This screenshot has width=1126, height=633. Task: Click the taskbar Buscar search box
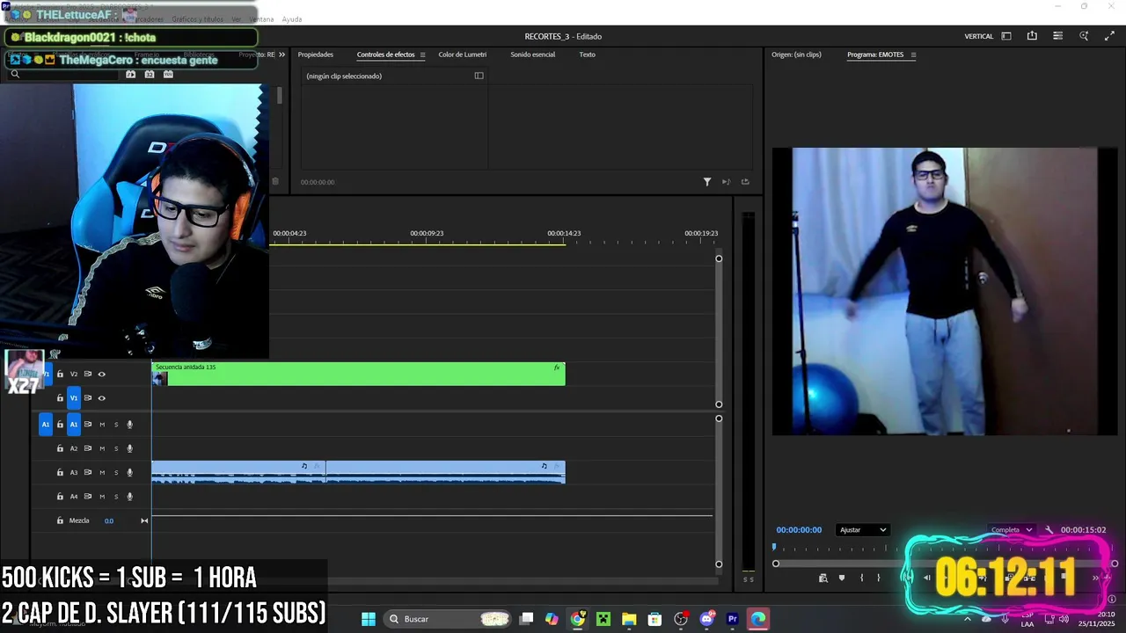[x=448, y=619]
